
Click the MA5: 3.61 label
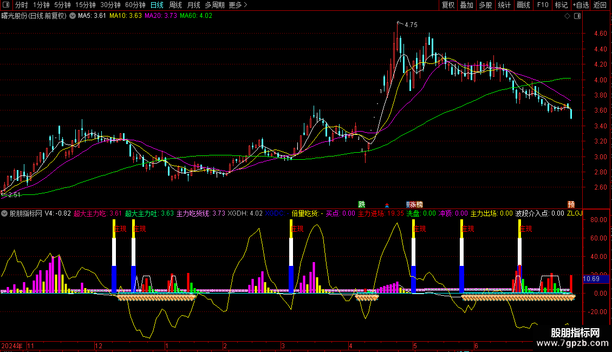(92, 16)
